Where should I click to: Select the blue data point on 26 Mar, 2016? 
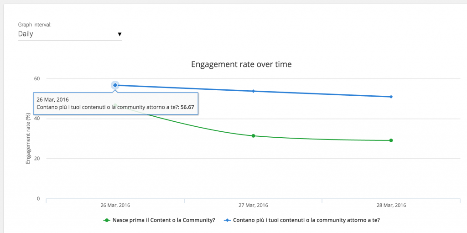click(x=115, y=85)
